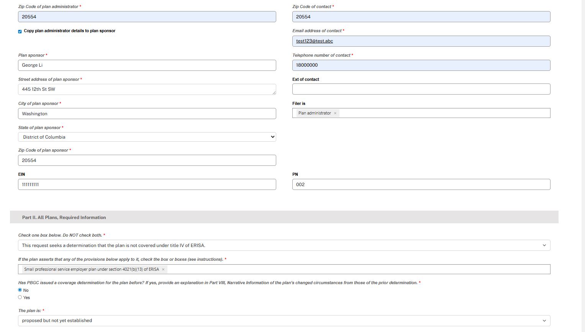
Task: Uncheck Copy plan administrator details to plan sponsor
Action: pos(20,31)
